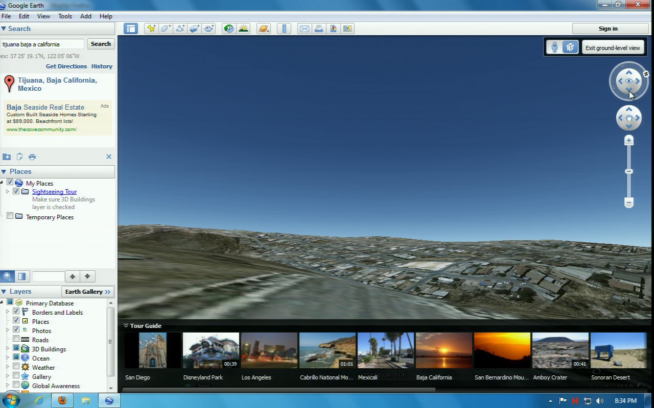Uncheck the Sightseeing Tour checkbox
This screenshot has width=654, height=408.
tap(16, 191)
